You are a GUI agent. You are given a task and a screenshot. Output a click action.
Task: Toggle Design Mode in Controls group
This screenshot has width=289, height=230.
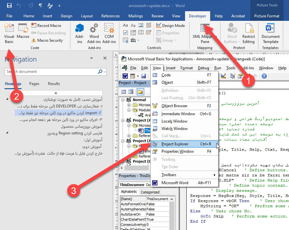(170, 25)
